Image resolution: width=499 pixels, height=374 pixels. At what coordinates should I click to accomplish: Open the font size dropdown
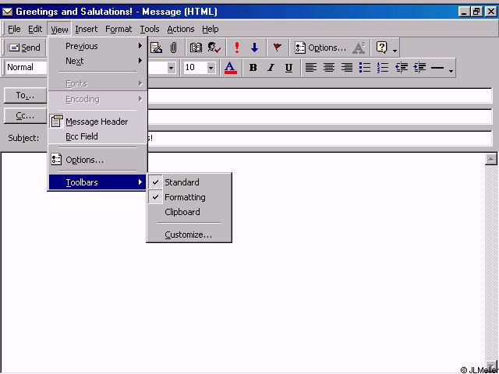[211, 68]
